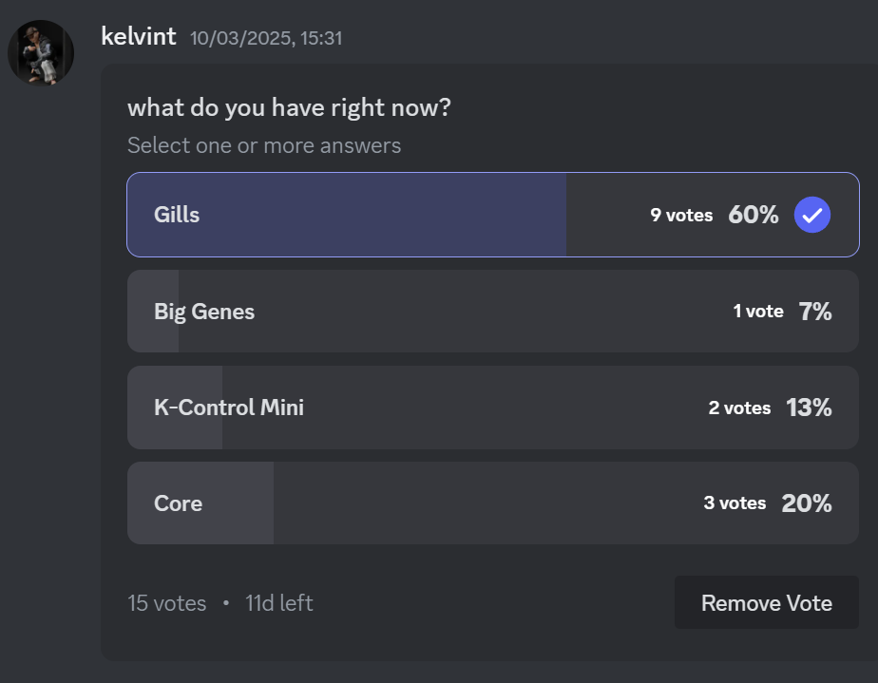The image size is (878, 683).
Task: Open the 2 votes voter list
Action: coord(739,408)
